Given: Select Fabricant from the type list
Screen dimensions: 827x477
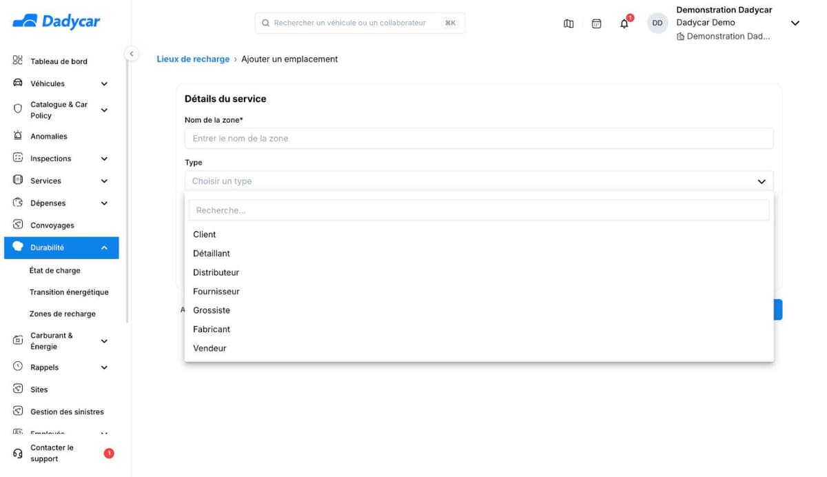Looking at the screenshot, I should pos(479,329).
